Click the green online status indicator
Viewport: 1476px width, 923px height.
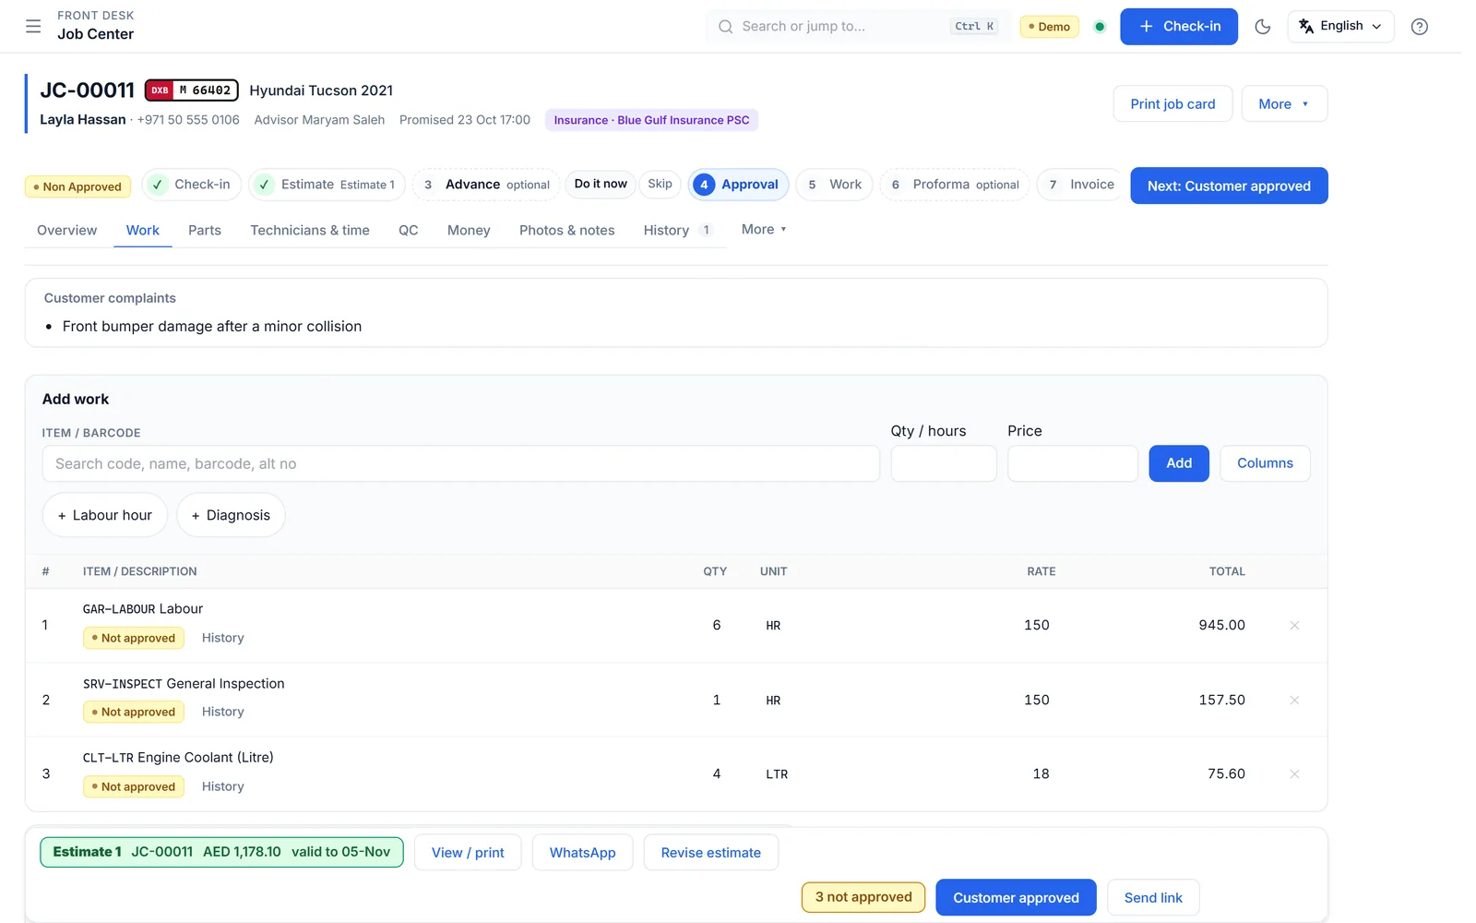tap(1100, 27)
